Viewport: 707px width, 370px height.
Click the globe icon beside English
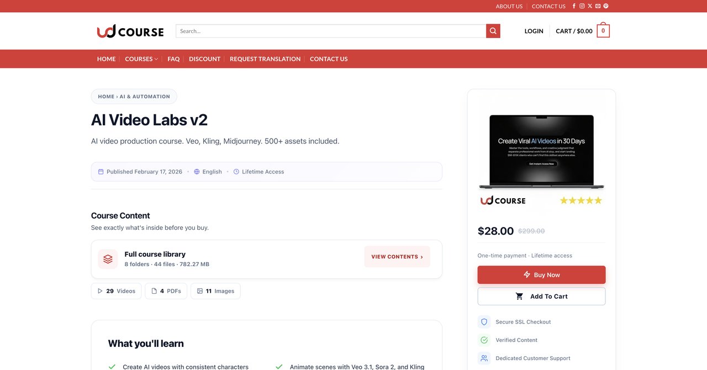coord(197,172)
